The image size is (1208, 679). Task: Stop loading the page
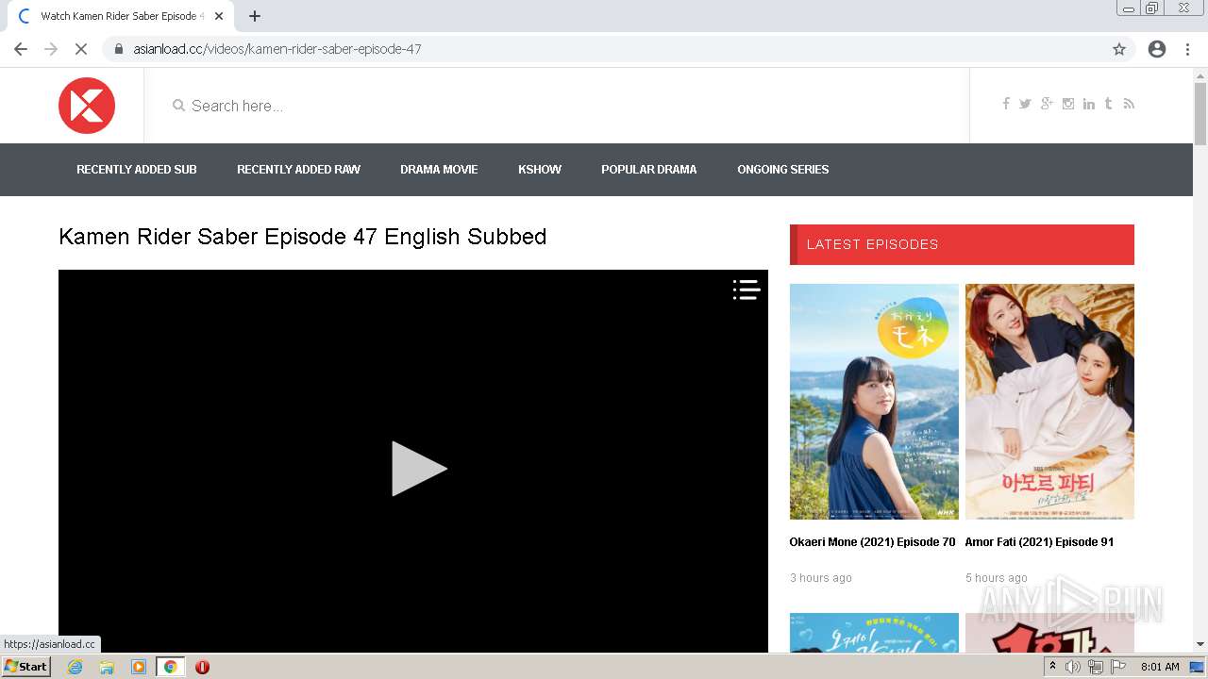(x=81, y=49)
